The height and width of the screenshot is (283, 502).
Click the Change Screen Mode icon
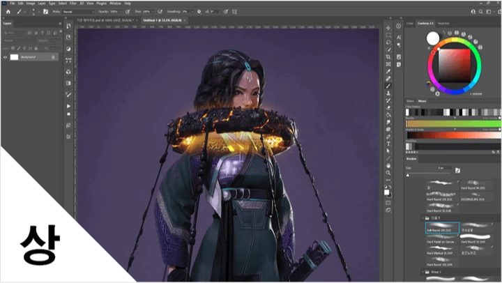pos(388,210)
